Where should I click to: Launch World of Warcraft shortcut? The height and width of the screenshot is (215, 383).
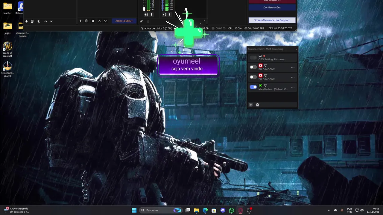click(x=7, y=50)
